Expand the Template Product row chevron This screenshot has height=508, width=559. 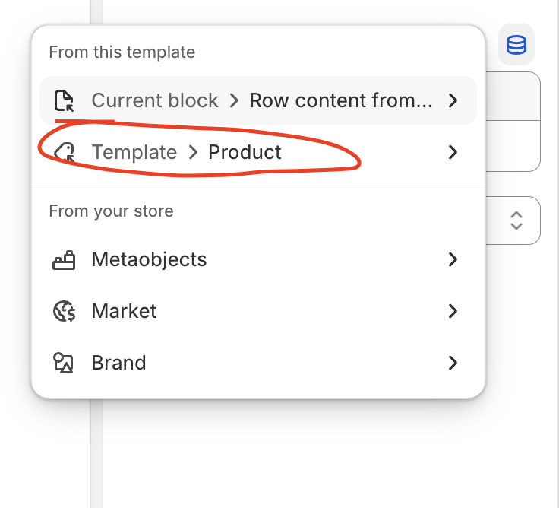[453, 152]
